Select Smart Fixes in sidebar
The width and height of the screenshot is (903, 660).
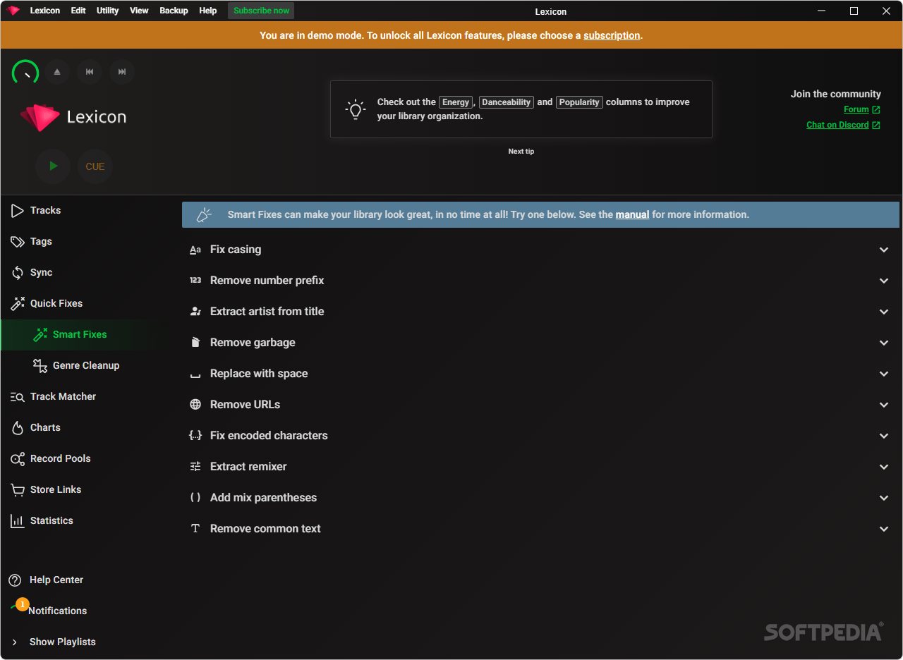[85, 334]
